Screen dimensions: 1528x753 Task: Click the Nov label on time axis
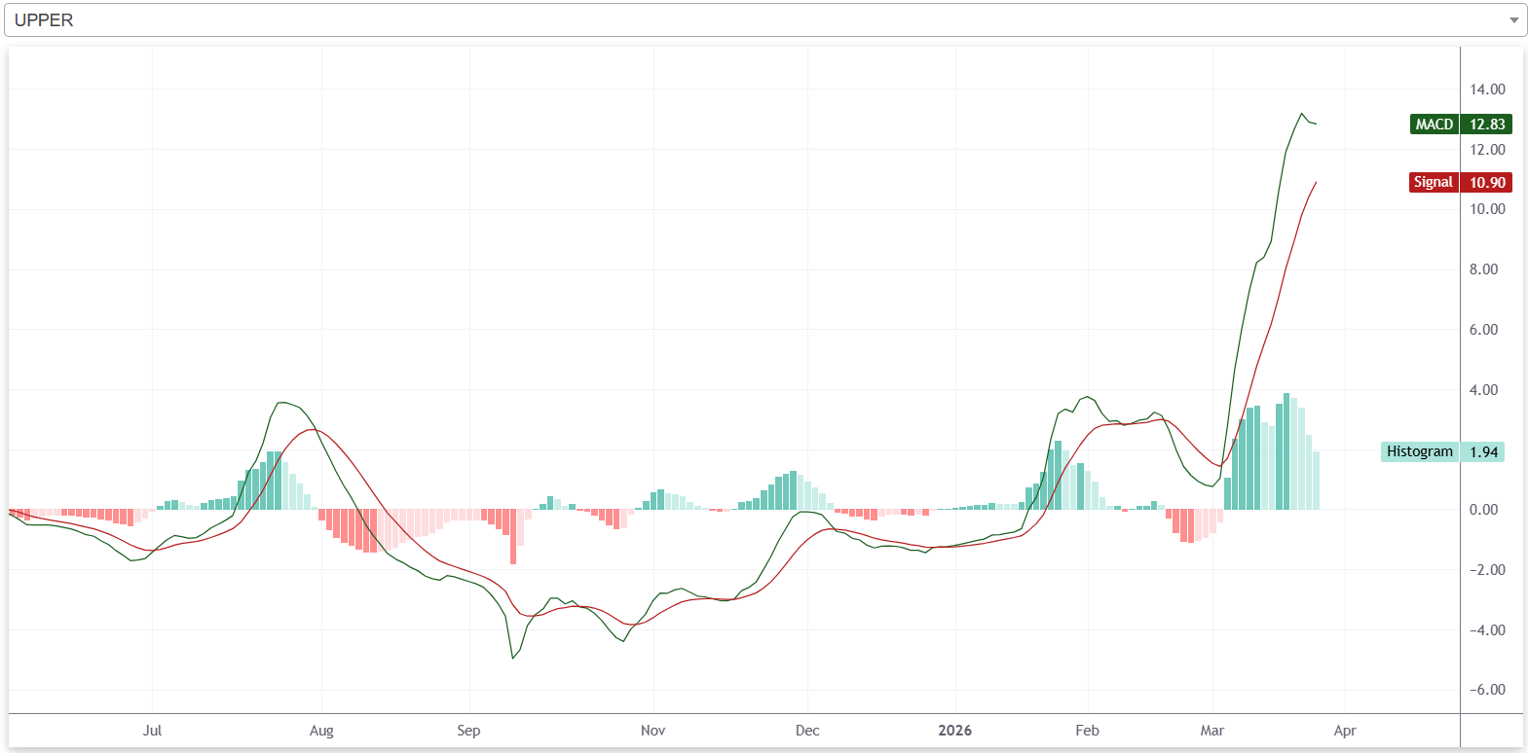[x=652, y=731]
